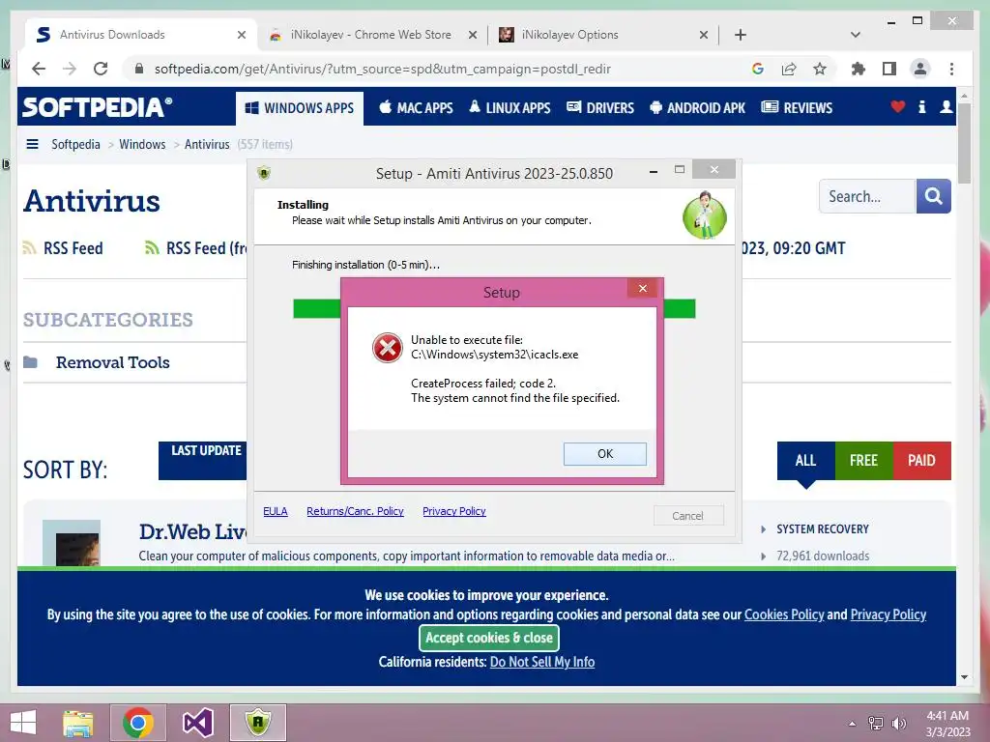Click the magnifier search button
The height and width of the screenshot is (742, 990).
933,196
